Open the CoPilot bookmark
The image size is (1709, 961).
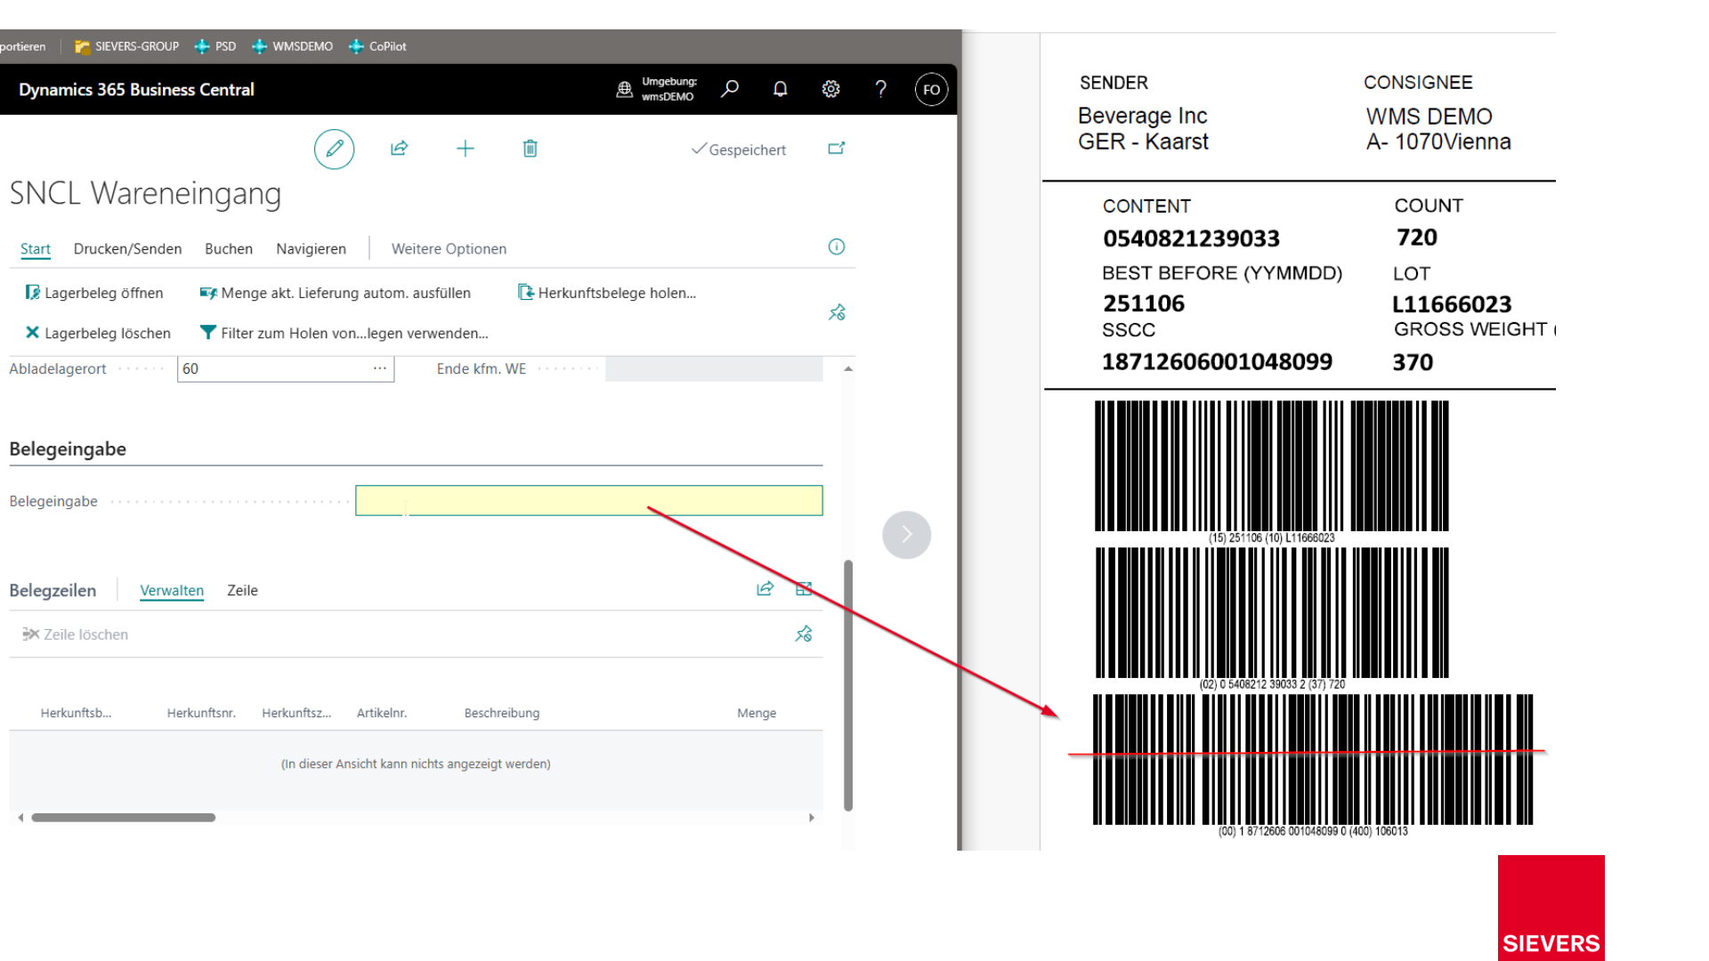[x=377, y=46]
